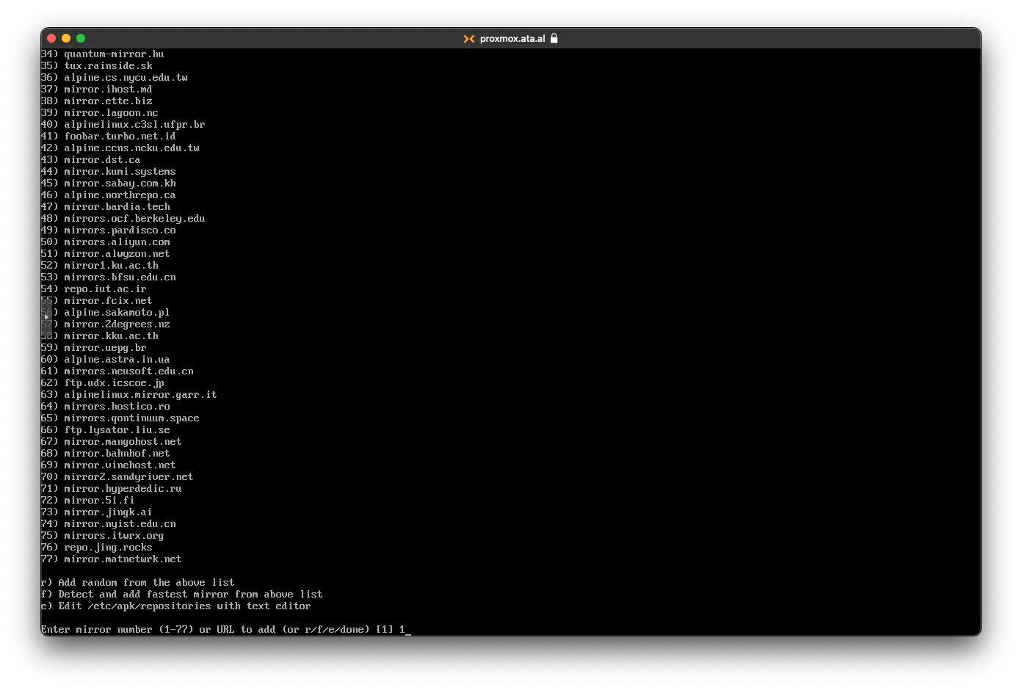Select the line 54) repo.iut.ac.ir
1022x690 pixels.
pyautogui.click(x=94, y=289)
